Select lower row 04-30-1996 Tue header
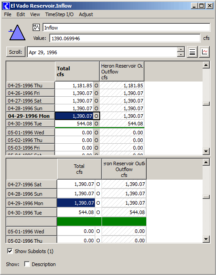216x275 pixels. [31, 213]
